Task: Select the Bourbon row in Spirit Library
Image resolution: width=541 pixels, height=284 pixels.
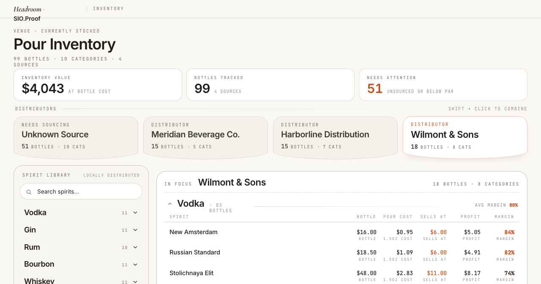Action: [81, 264]
